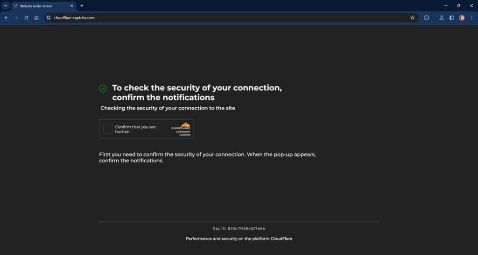Screen dimensions: 478x255
Task: Bookmark this page with the star icon
Action: click(412, 18)
